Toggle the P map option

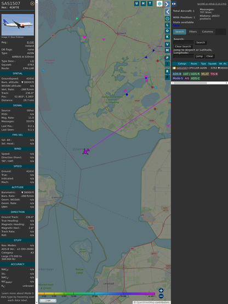pyautogui.click(x=167, y=58)
